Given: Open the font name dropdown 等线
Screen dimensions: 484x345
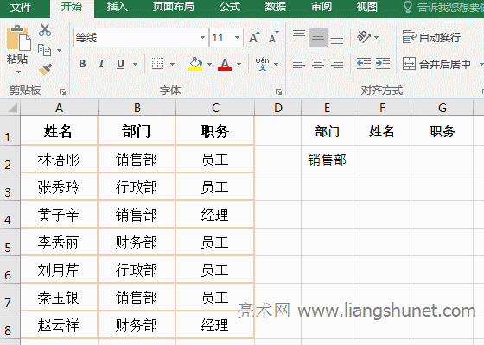Looking at the screenshot, I should click(202, 38).
